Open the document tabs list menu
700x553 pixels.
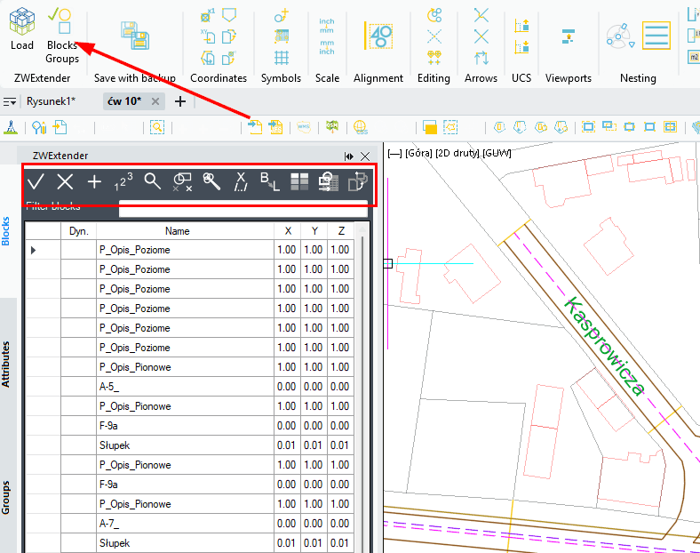tap(10, 102)
